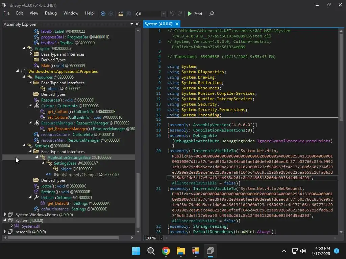Open the Windows Start menu
This screenshot has width=346, height=259.
(x=136, y=251)
